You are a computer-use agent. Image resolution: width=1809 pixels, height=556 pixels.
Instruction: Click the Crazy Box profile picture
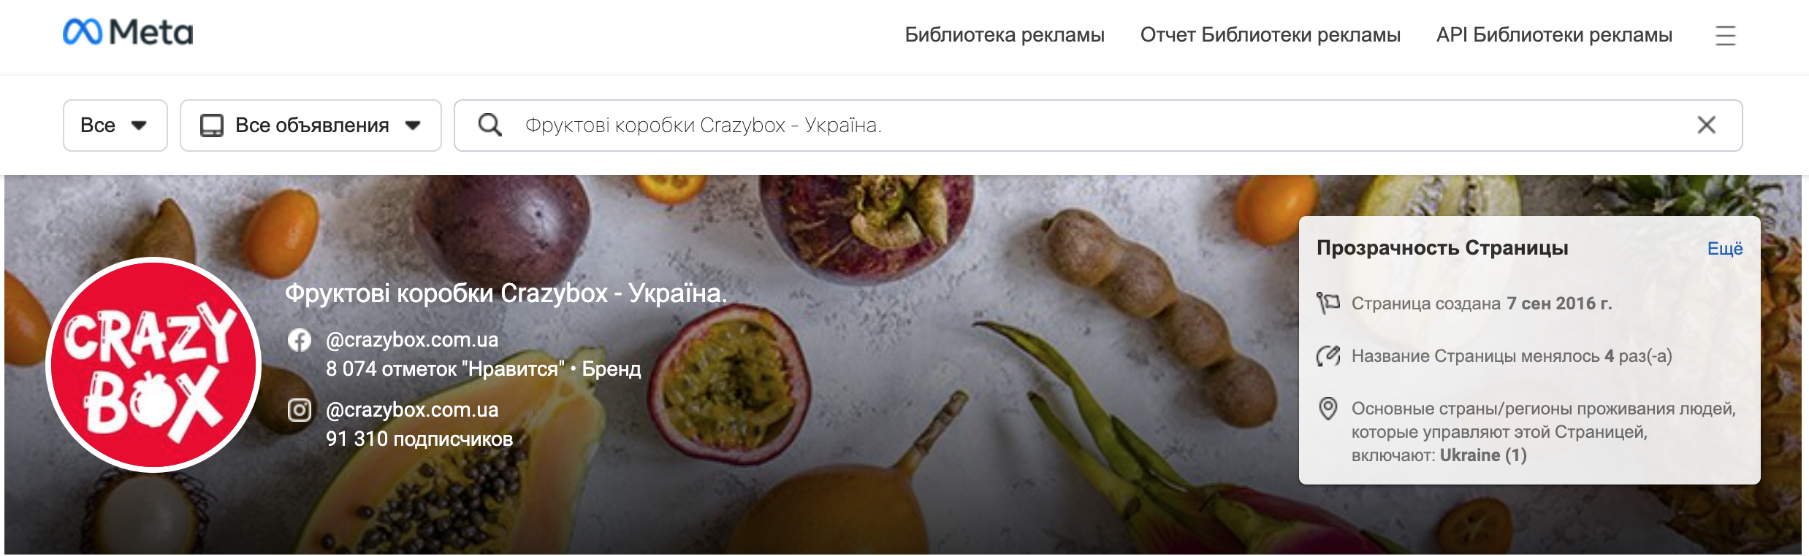[x=153, y=365]
